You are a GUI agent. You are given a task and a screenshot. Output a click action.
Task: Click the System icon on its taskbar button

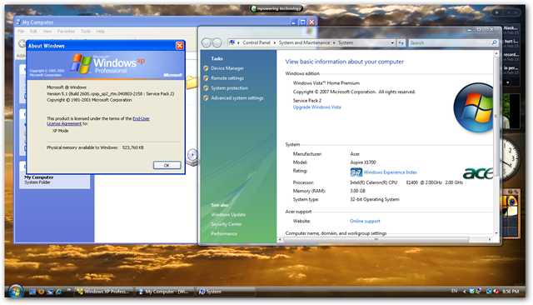click(202, 292)
